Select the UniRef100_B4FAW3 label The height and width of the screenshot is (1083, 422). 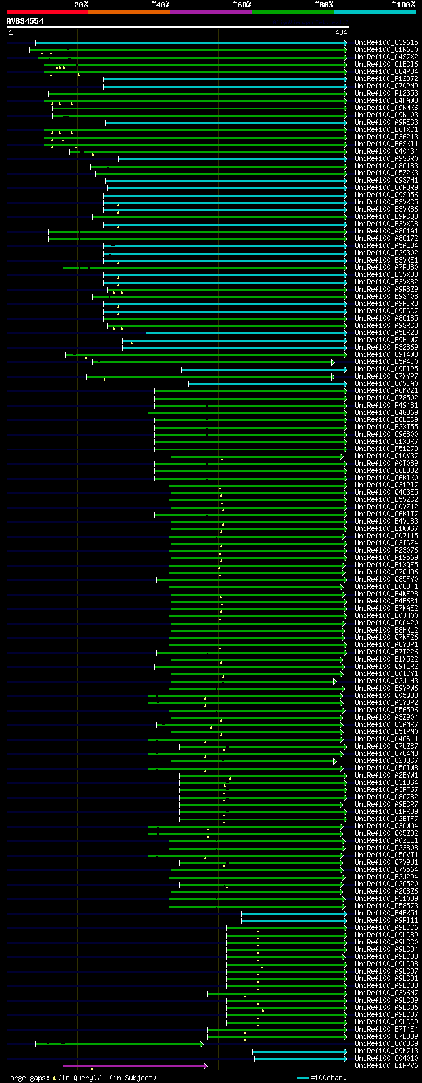coord(386,100)
